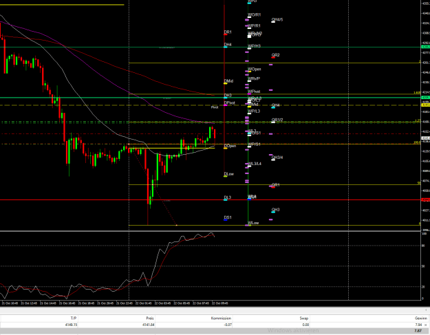
Task: Sort trades by the Gewinn column
Action: [x=421, y=318]
